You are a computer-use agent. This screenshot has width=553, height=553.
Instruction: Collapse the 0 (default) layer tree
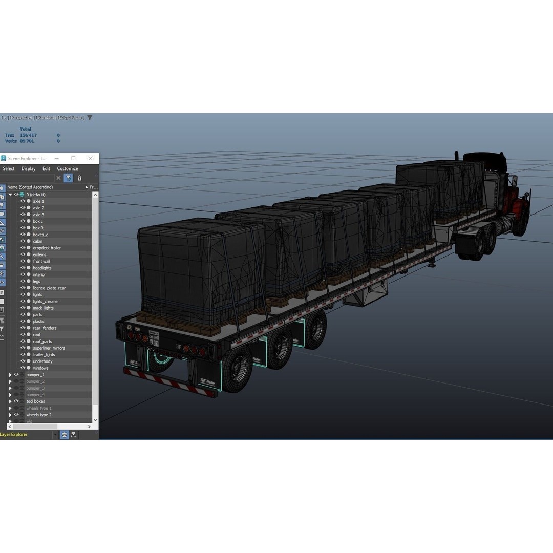pyautogui.click(x=9, y=195)
